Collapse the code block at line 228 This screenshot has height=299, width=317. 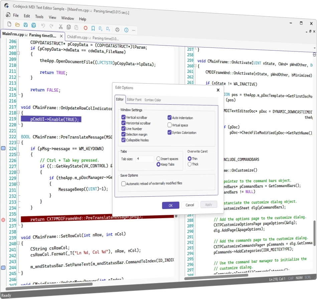tap(18, 172)
